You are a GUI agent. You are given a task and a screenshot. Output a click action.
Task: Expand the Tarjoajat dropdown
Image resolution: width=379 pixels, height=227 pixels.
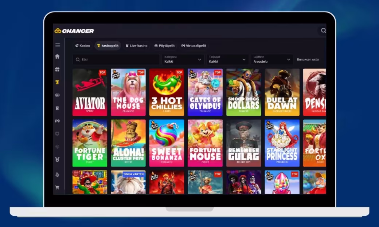(x=227, y=59)
